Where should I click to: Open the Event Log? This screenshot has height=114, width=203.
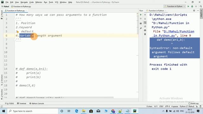pyautogui.click(x=193, y=104)
